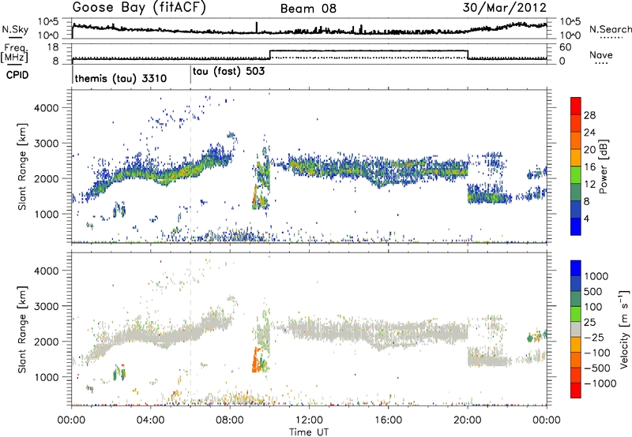Screen dimensions: 632x437
Task: Click the 60 tick on the Nave axis
Action: click(x=566, y=47)
